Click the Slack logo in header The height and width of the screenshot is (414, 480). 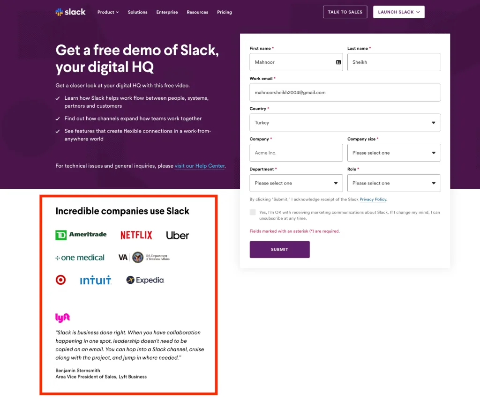[70, 12]
